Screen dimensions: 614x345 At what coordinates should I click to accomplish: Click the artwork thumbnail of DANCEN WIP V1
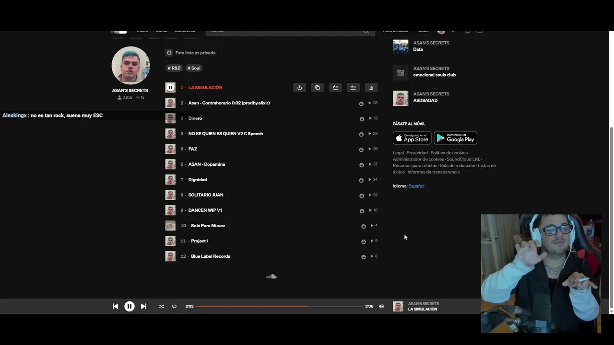coord(170,210)
